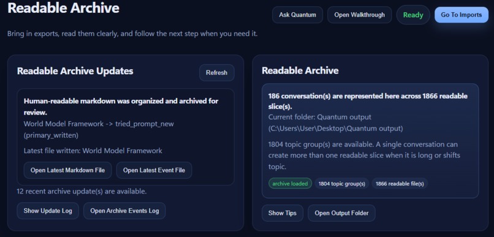Image resolution: width=494 pixels, height=237 pixels.
Task: Click the '186 conversation(s) are represented' summary
Action: point(368,101)
